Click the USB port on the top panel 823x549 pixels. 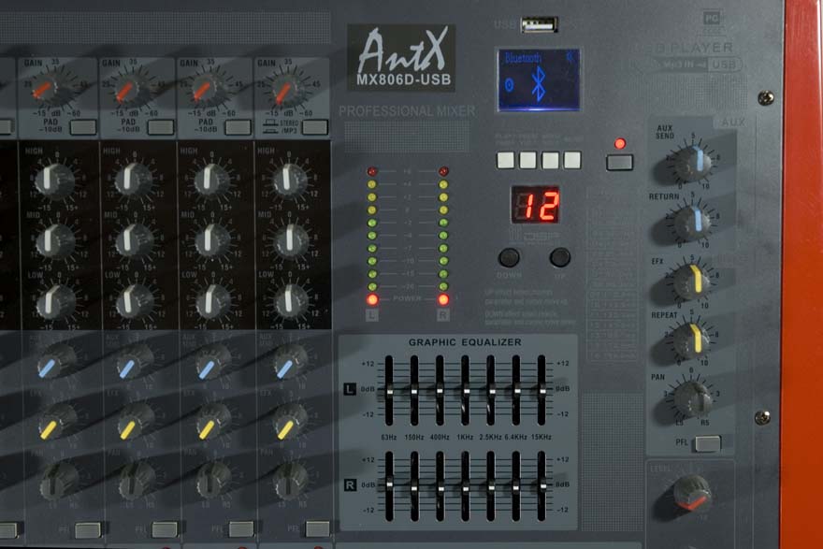(x=539, y=24)
